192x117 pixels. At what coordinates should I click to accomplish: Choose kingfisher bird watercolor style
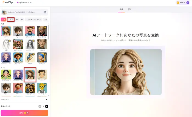(x=30, y=57)
